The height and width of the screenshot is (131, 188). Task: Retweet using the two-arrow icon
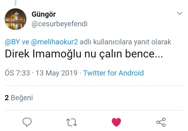click(x=72, y=122)
